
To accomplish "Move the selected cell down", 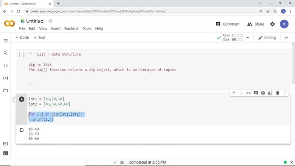I will click(x=241, y=93).
